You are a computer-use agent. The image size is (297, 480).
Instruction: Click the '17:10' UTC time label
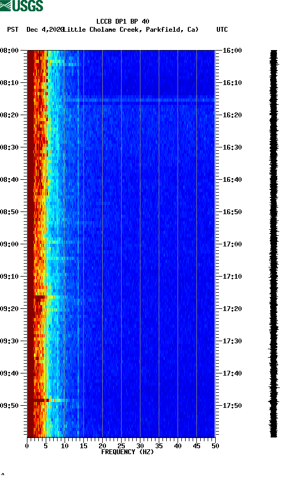click(232, 277)
